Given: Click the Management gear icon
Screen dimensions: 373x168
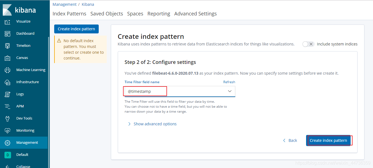Looking at the screenshot, I should pos(7,143).
